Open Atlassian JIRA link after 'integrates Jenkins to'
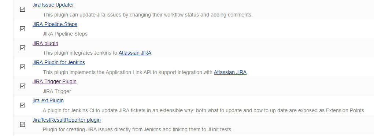Screen dimensions: 374x136 [135, 53]
